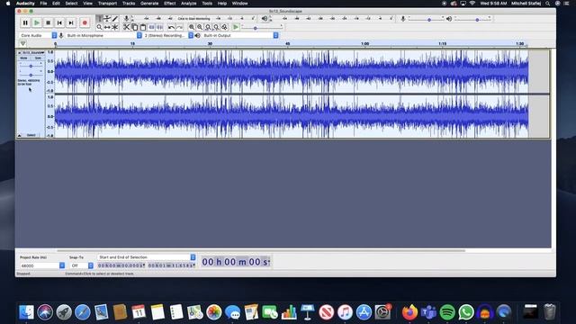Open the Built-in Microphone device dropdown

click(103, 35)
